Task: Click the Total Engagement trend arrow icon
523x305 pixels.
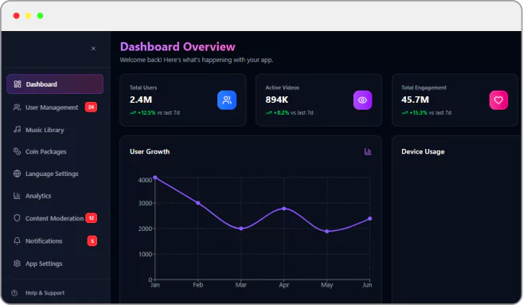Action: point(404,113)
